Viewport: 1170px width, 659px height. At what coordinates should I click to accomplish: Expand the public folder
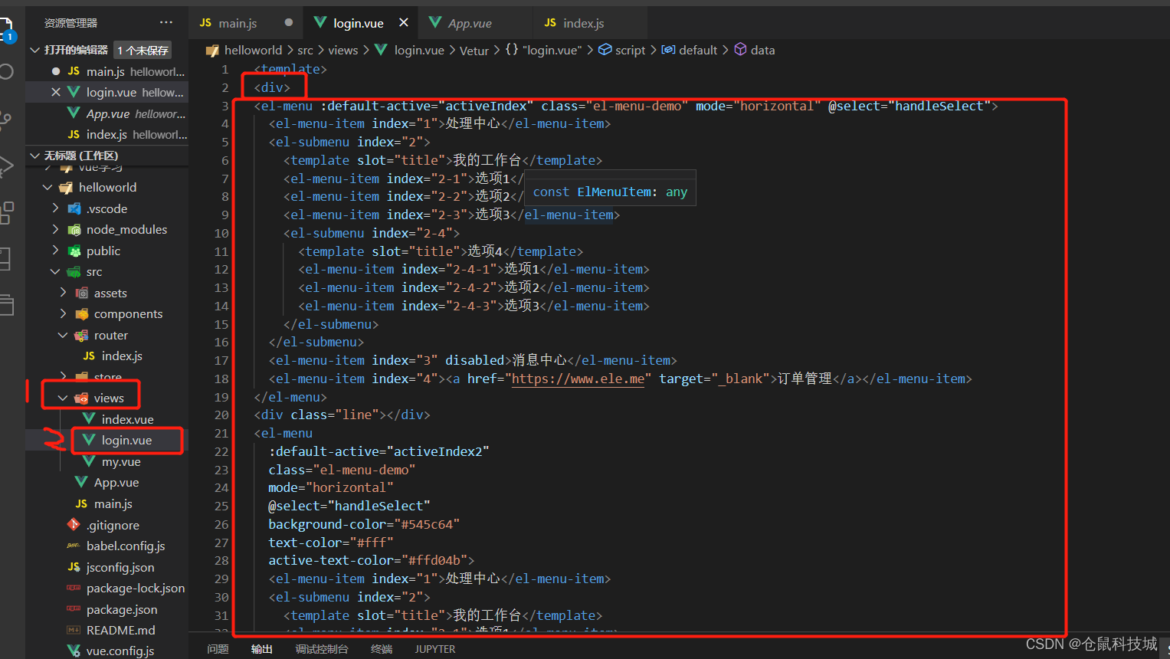click(55, 251)
